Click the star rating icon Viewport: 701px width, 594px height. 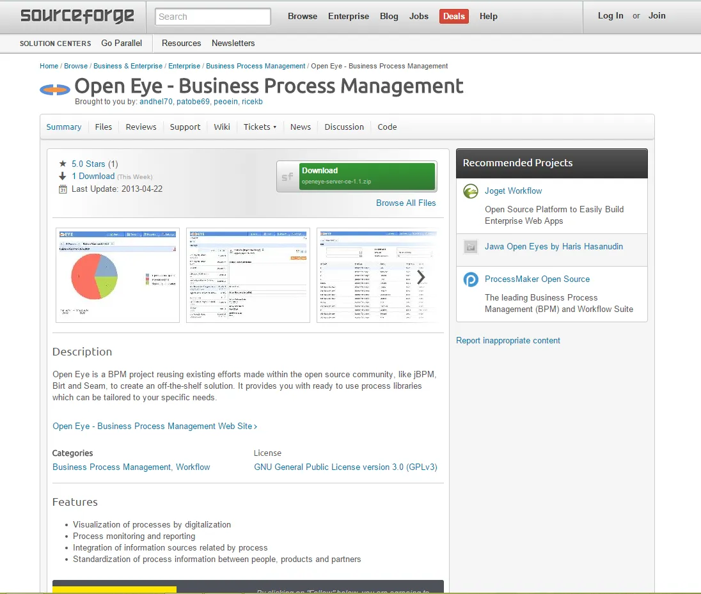(63, 164)
